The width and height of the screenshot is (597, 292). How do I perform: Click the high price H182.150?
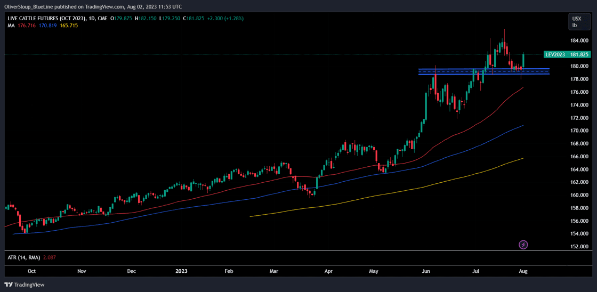[x=147, y=18]
